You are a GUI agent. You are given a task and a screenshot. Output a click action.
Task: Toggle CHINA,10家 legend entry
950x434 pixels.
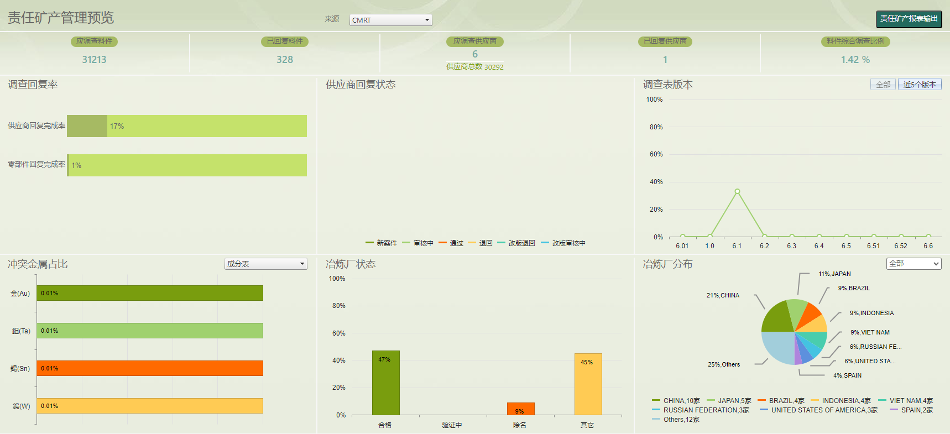pyautogui.click(x=676, y=401)
